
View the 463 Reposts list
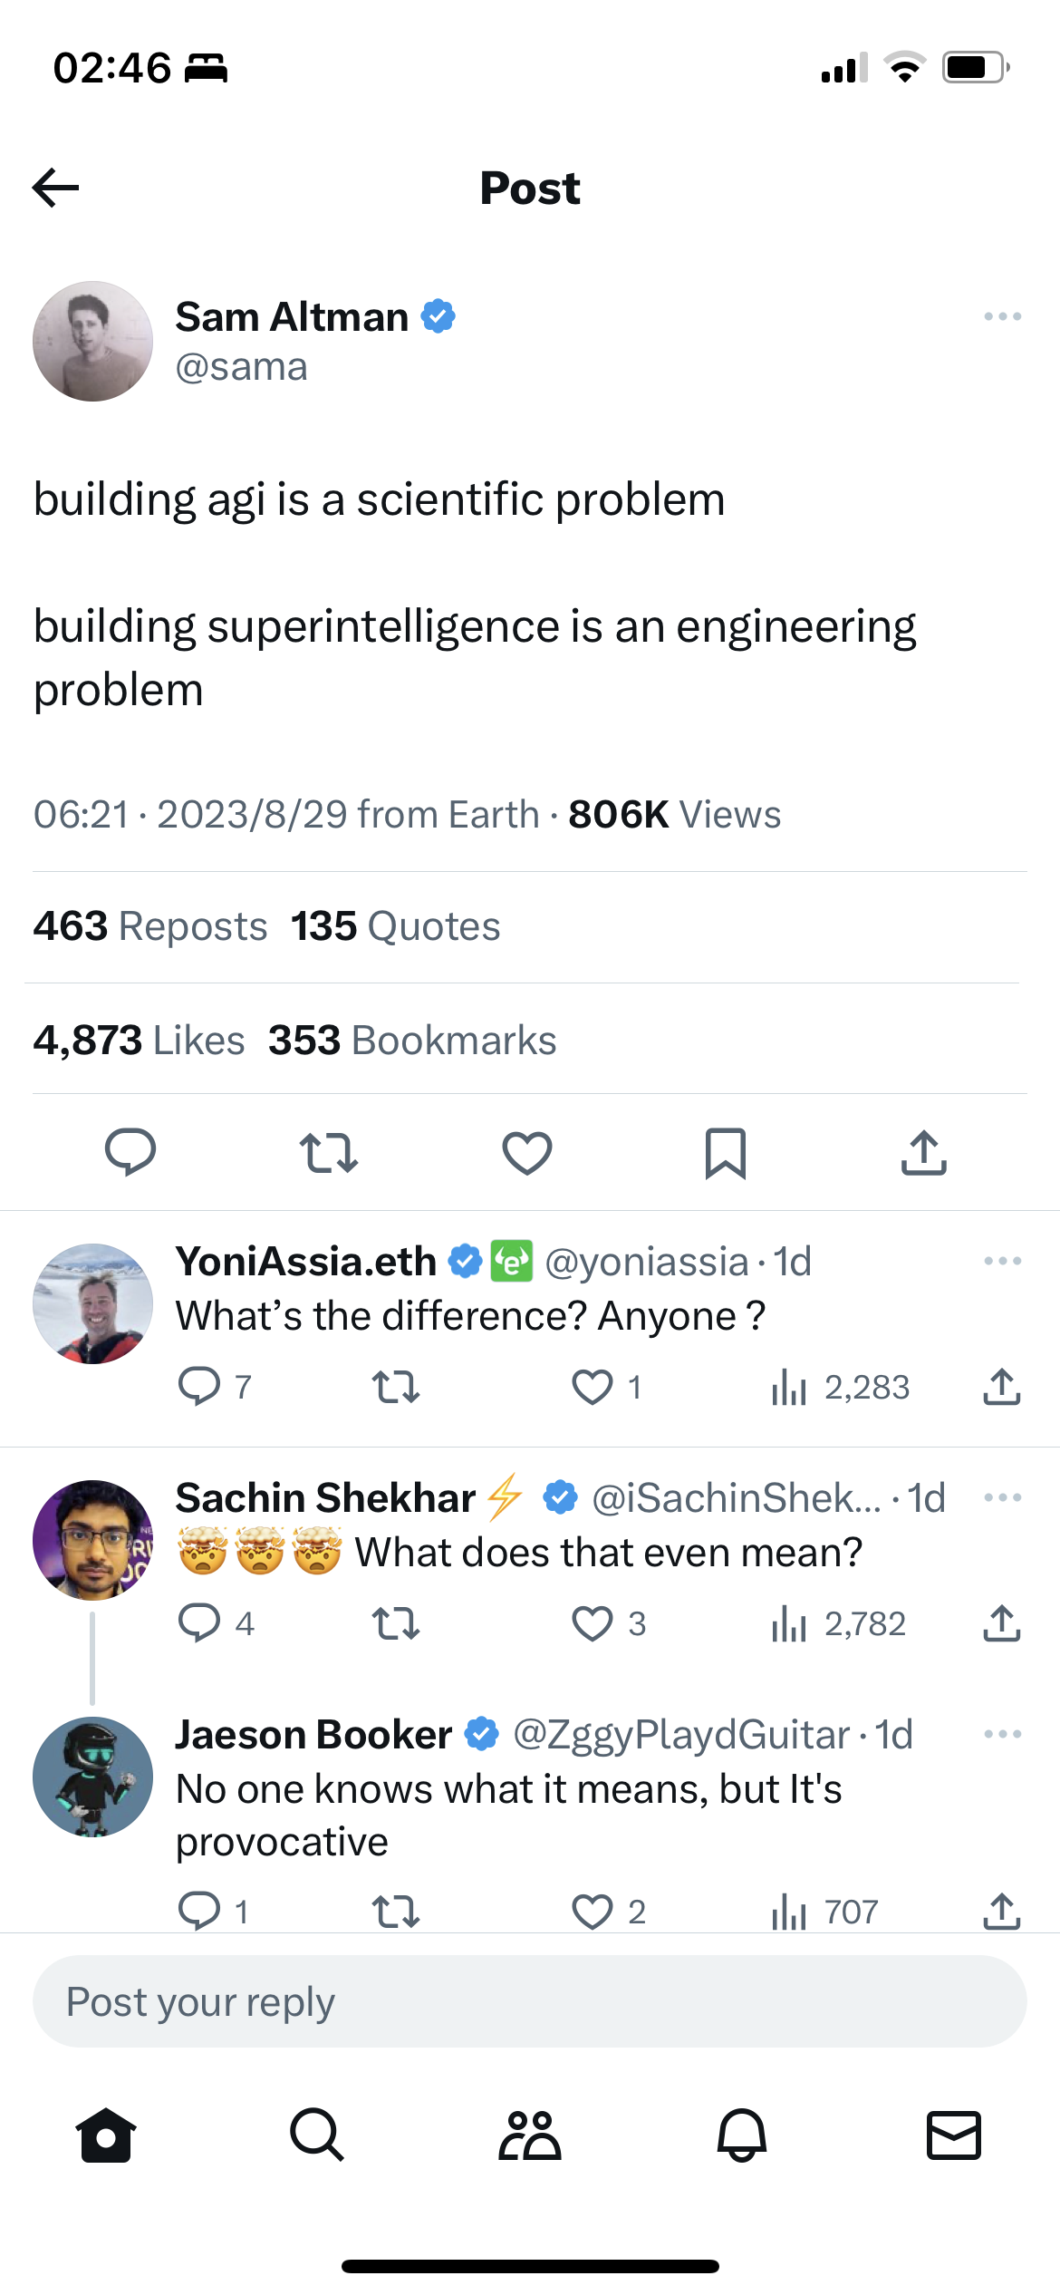(x=150, y=926)
